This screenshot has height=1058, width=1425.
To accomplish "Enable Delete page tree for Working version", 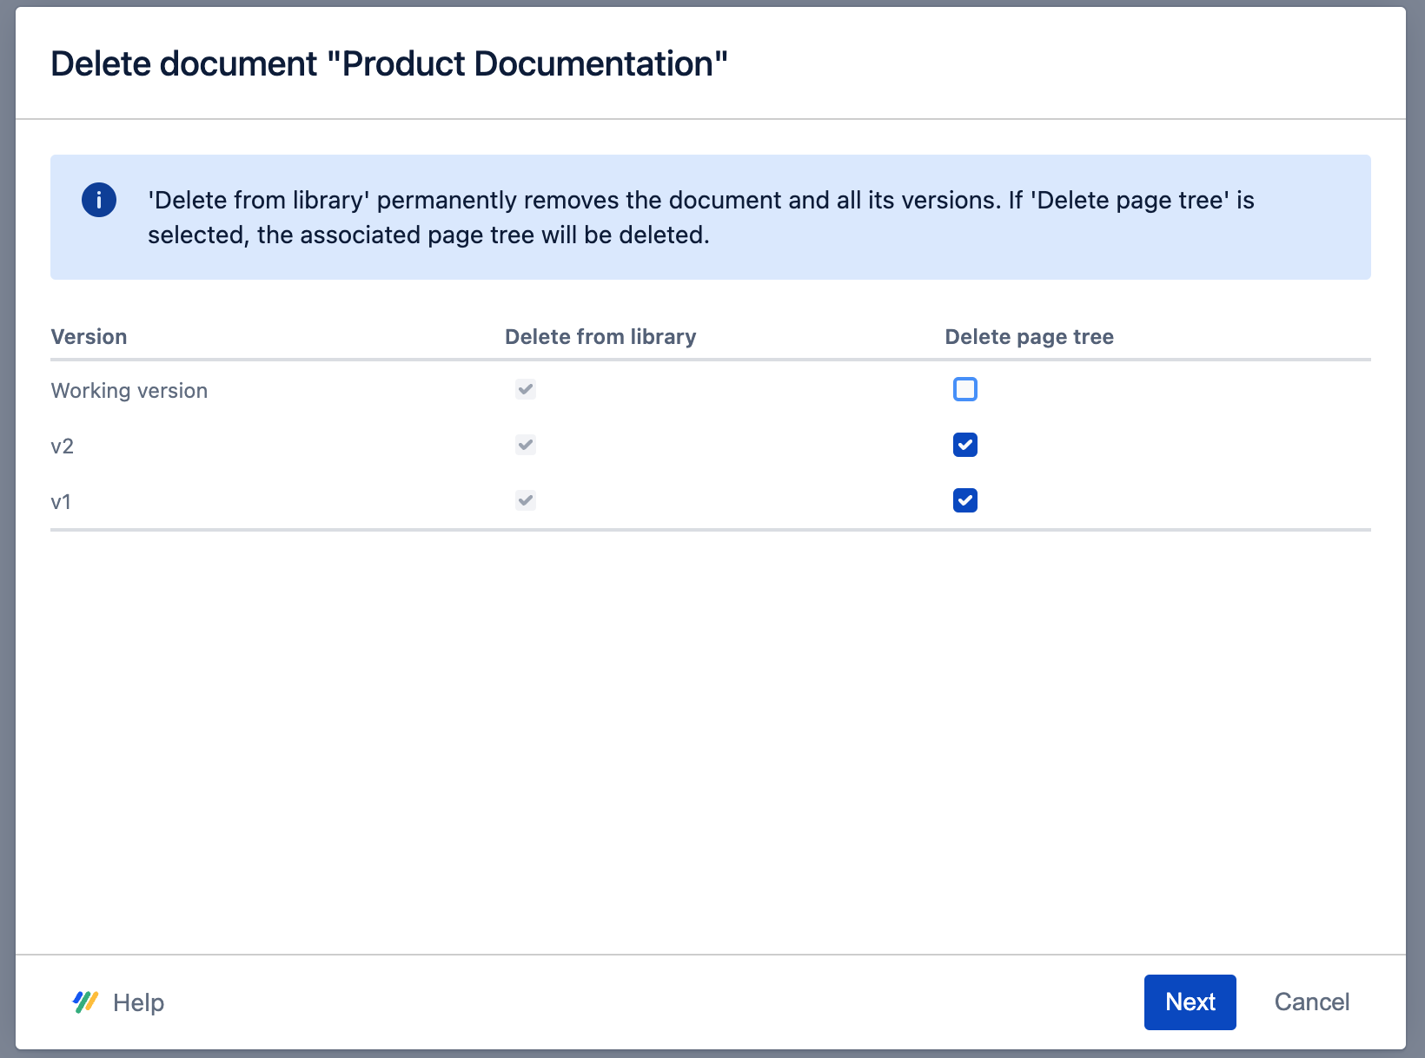I will 964,389.
